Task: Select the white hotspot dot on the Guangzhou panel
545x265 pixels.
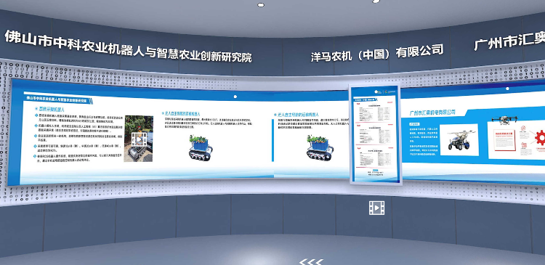Action: coord(507,89)
